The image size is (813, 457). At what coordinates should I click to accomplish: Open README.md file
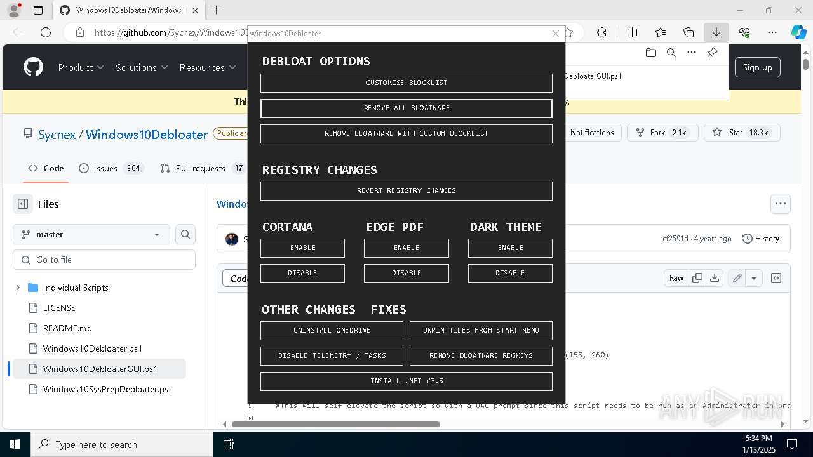pos(99,328)
